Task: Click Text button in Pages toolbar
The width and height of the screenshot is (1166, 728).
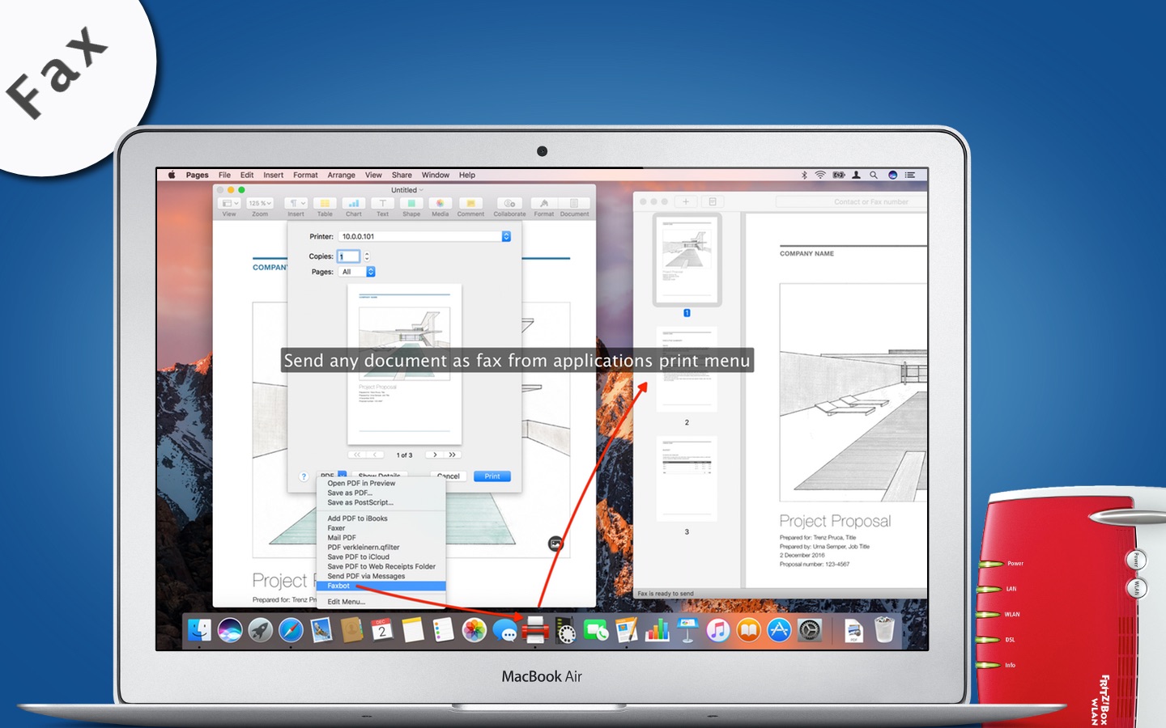Action: point(382,207)
